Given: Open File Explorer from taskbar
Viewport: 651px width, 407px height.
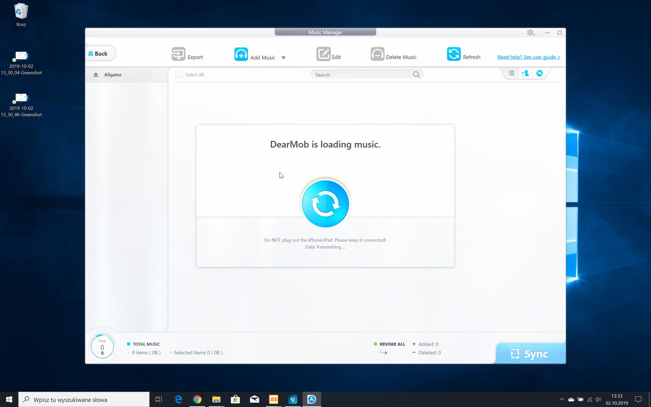Looking at the screenshot, I should point(216,399).
